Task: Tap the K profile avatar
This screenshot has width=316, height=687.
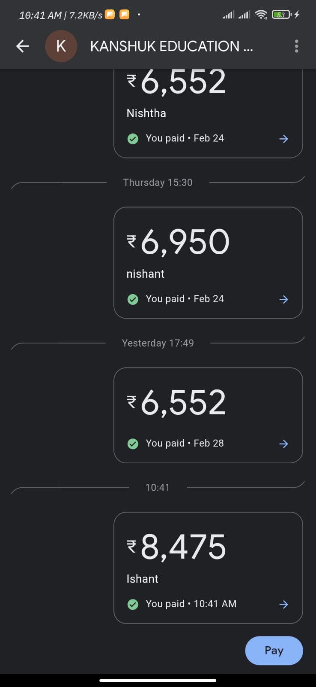Action: 61,46
